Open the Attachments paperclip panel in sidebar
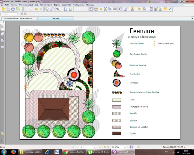194x155 pixels. point(3,140)
